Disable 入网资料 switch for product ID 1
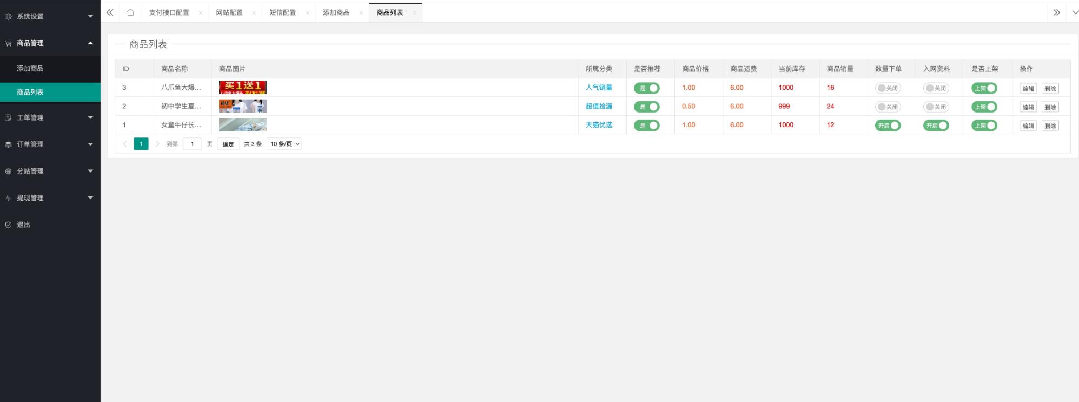This screenshot has width=1079, height=402. tap(936, 126)
